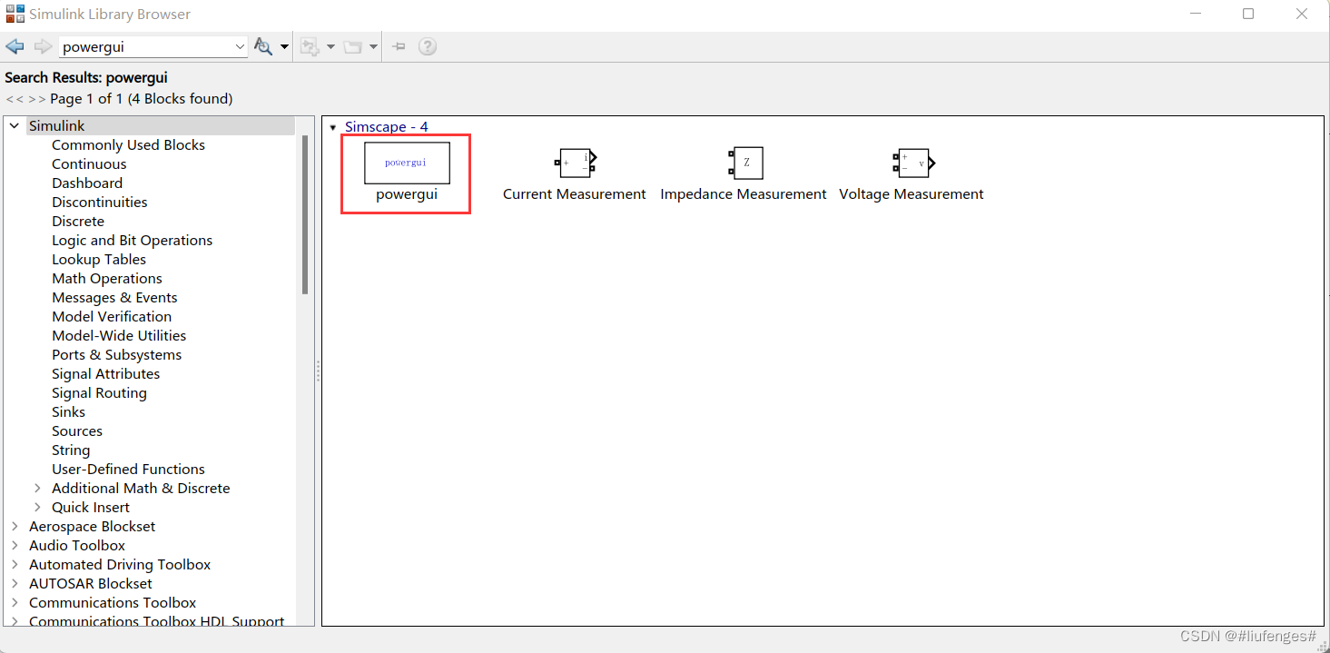Image resolution: width=1330 pixels, height=653 pixels.
Task: Click the add block to model icon
Action: pos(310,46)
